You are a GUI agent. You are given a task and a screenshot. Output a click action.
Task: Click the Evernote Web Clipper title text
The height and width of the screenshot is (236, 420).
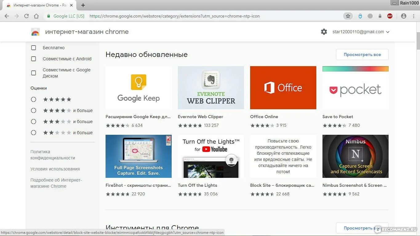[x=200, y=117]
